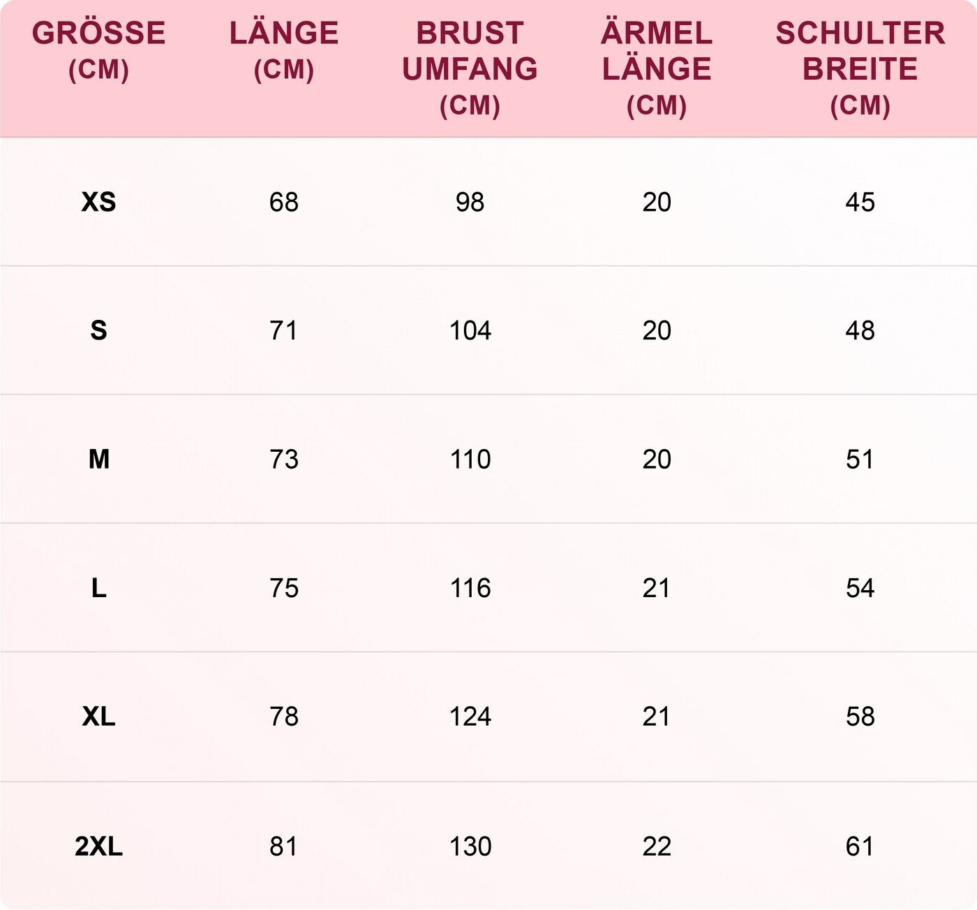Image resolution: width=977 pixels, height=910 pixels.
Task: Click the S size row label
Action: [98, 330]
